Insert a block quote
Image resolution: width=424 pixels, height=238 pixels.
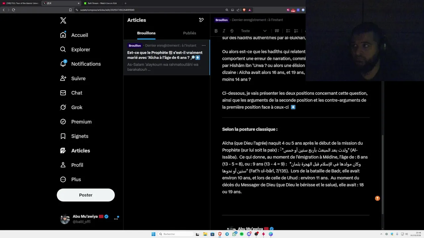[x=277, y=31]
